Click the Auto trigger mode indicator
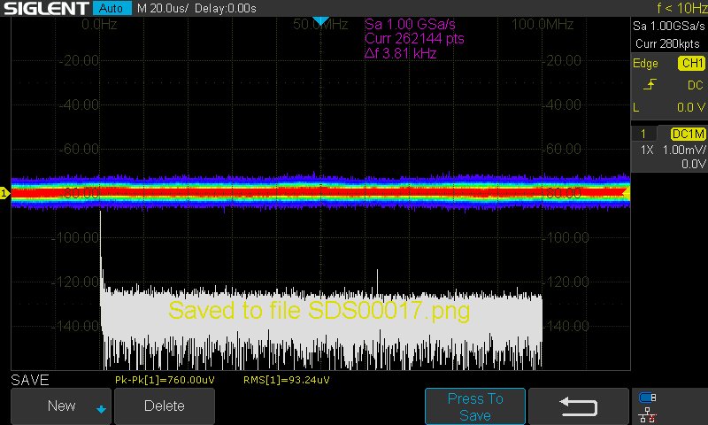 point(112,8)
